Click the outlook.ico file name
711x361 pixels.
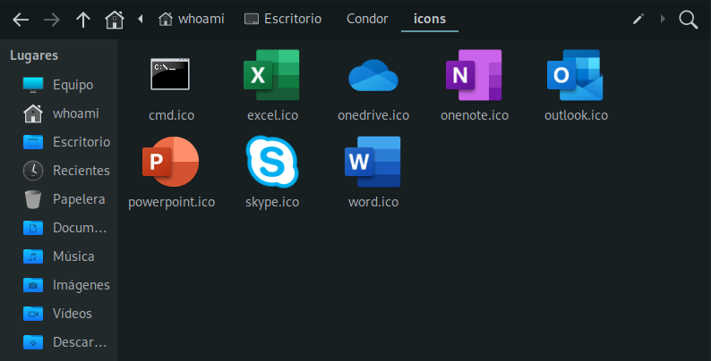[576, 115]
